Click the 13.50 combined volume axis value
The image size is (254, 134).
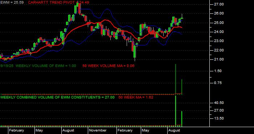(x=219, y=118)
